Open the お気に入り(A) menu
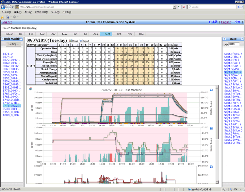 click(x=41, y=12)
